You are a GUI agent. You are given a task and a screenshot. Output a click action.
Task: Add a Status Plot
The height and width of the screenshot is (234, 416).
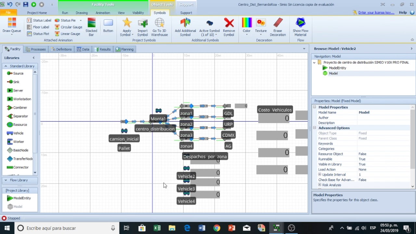[x=38, y=34]
